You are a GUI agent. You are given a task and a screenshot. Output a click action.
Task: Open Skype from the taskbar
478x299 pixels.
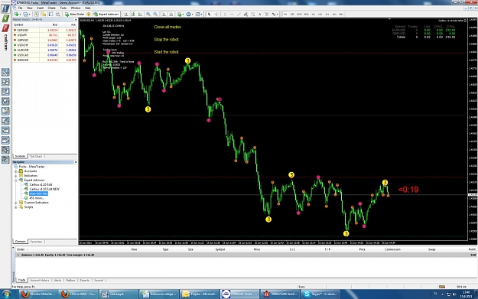[320, 294]
